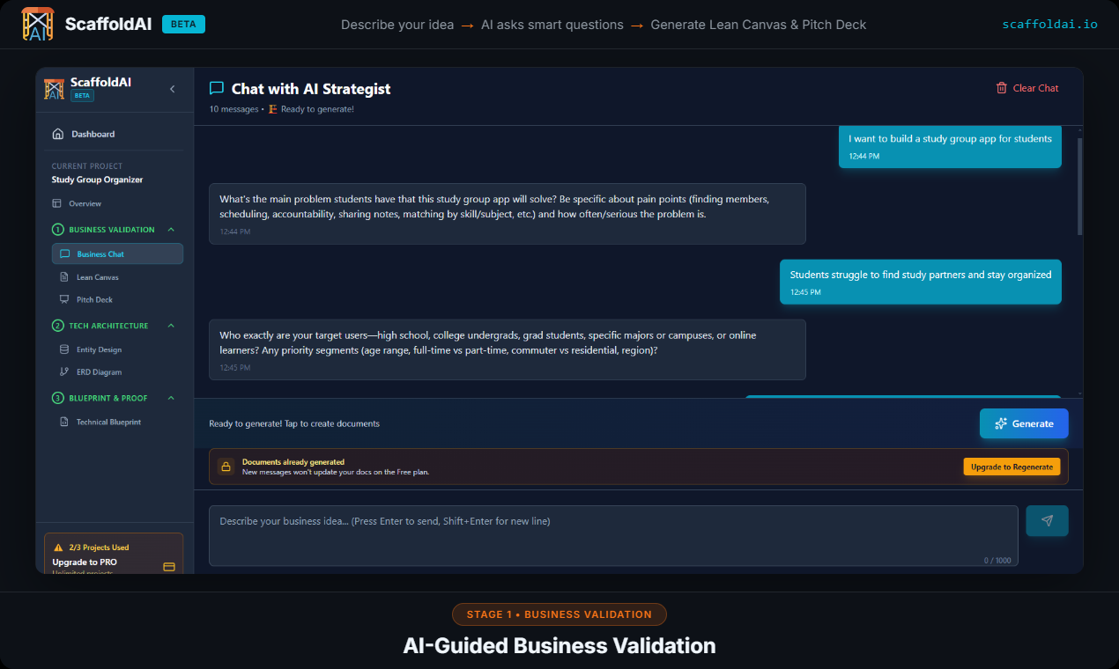Image resolution: width=1119 pixels, height=669 pixels.
Task: Select the Dashboard icon in the sidebar
Action: pos(58,134)
